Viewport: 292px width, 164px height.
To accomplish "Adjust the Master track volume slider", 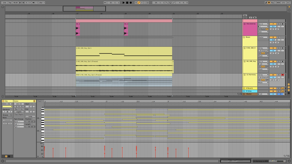I will click(273, 94).
